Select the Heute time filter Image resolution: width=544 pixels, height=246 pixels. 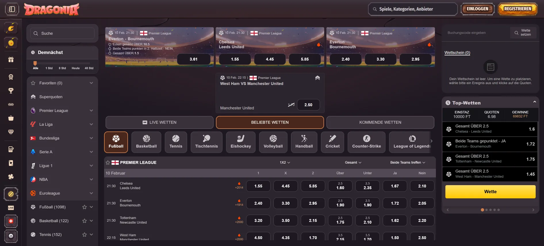pyautogui.click(x=76, y=68)
